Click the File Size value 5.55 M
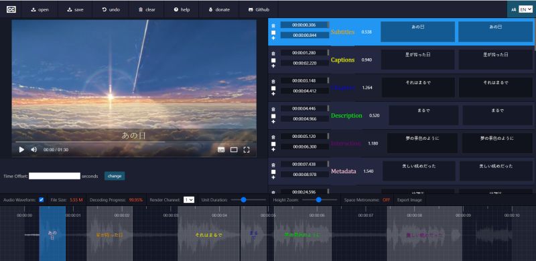Viewport: 536px width, 261px height. [76, 200]
